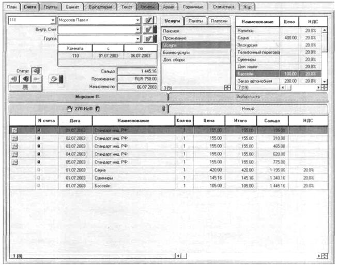The image size is (337, 265).
Task: Open the room number 110 dropdown
Action: click(53, 20)
